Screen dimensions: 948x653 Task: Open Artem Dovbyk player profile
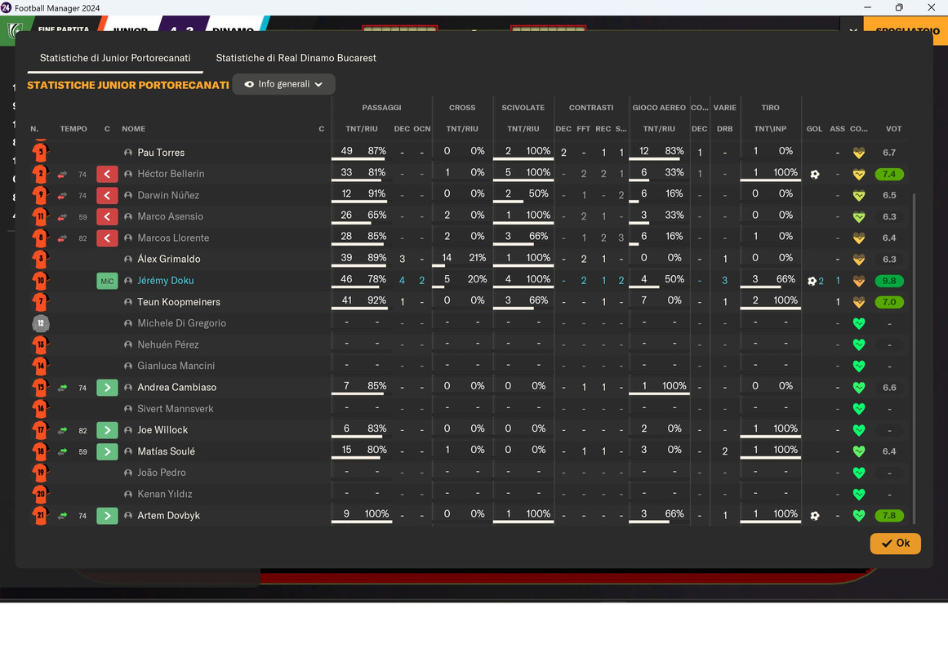coord(168,515)
